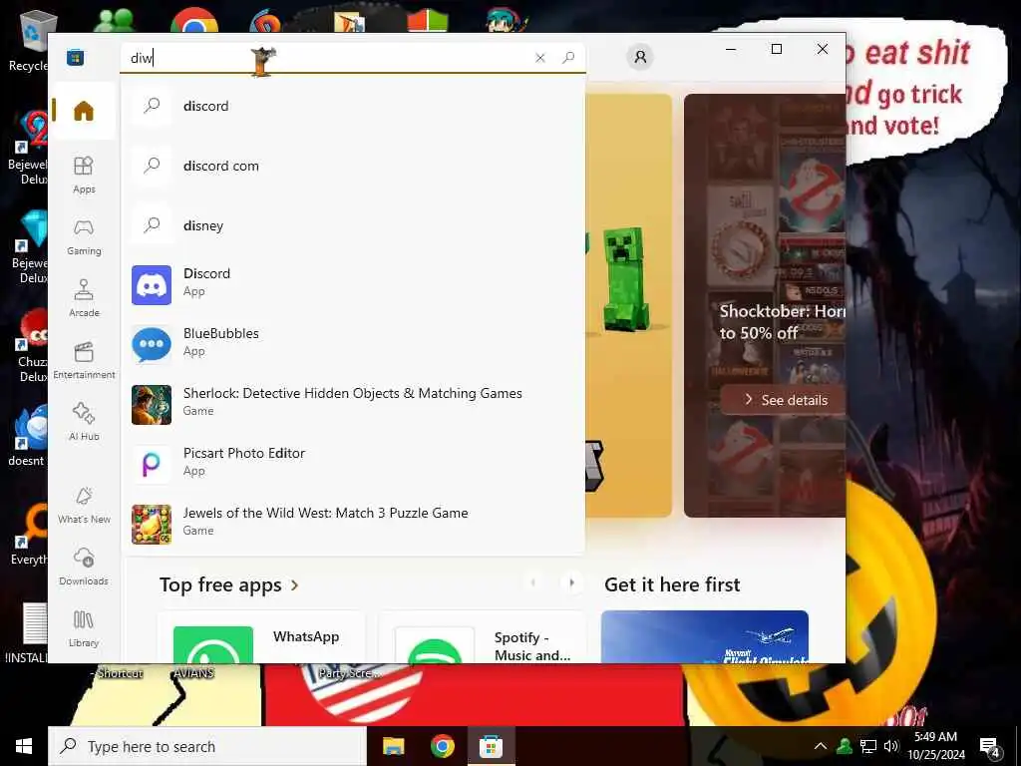
Task: Open File Explorer from the taskbar
Action: pos(393,746)
